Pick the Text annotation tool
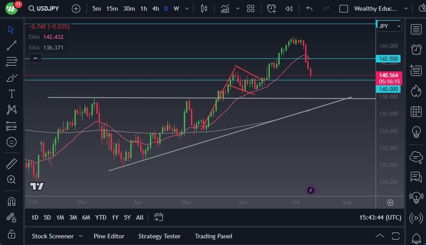The height and width of the screenshot is (245, 426). pyautogui.click(x=12, y=94)
